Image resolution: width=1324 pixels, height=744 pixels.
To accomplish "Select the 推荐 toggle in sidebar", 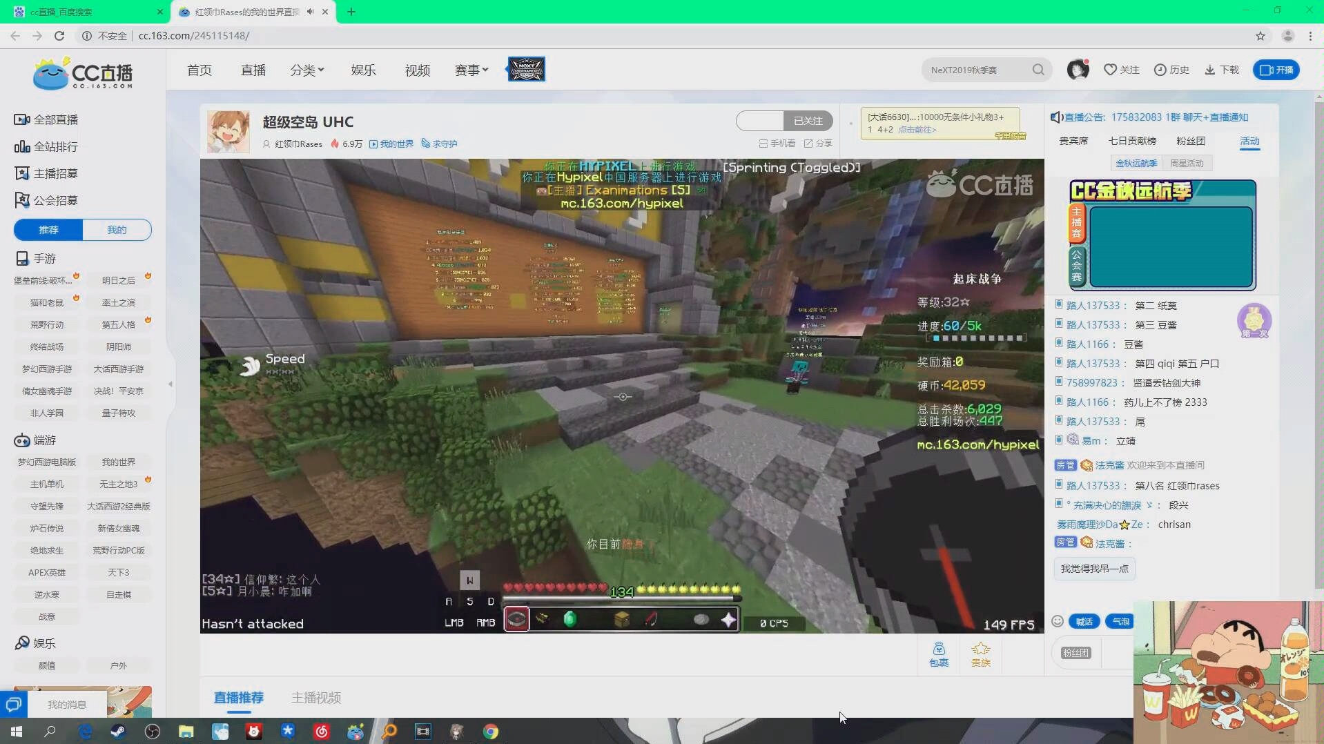I will click(48, 230).
